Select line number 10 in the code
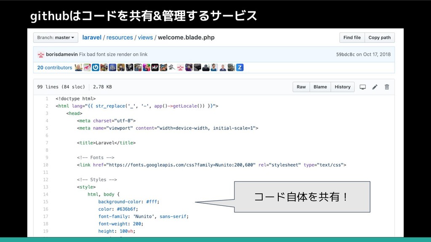The image size is (431, 242). coord(45,165)
